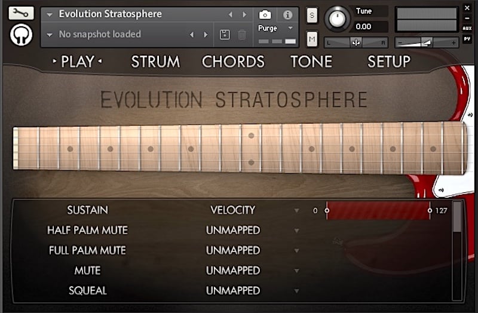The image size is (478, 313).
Task: Mute the instrument with the M button
Action: click(311, 39)
